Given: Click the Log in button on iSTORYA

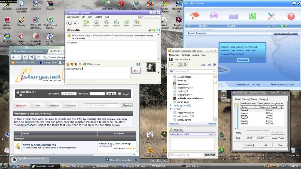Looking at the screenshot, I should (111, 94).
